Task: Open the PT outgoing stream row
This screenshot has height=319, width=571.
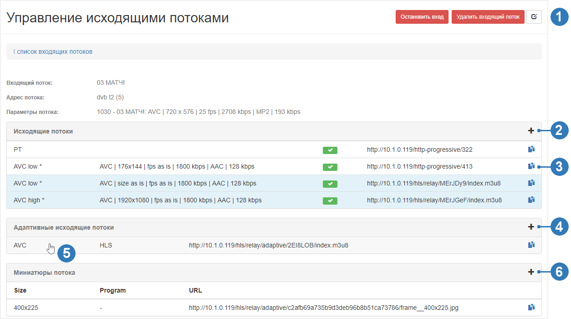Action: pos(274,149)
